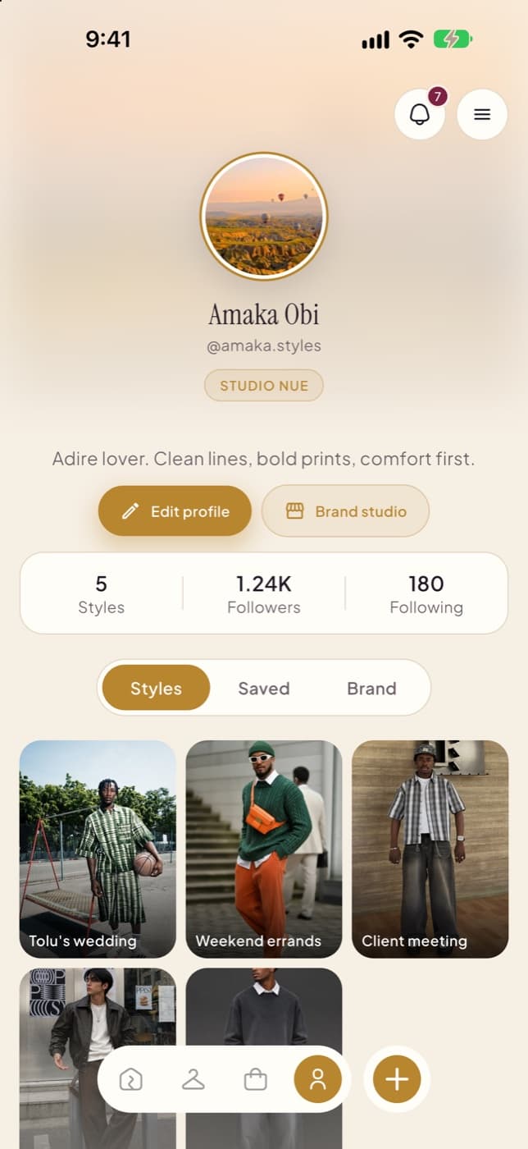This screenshot has width=528, height=1149.
Task: Open notifications bell icon
Action: pos(420,114)
